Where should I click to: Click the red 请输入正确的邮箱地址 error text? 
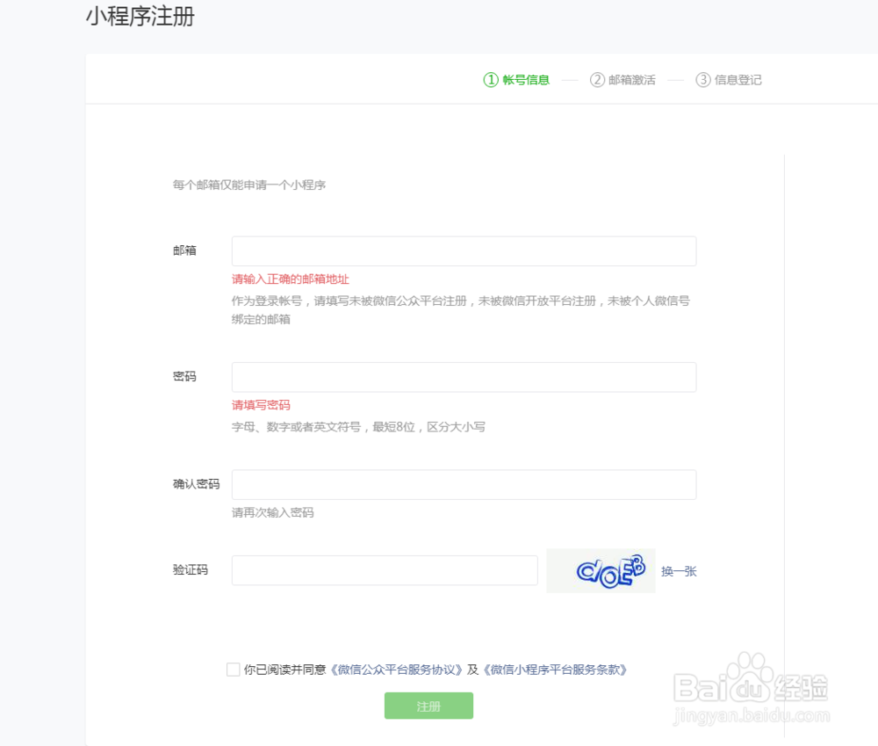tap(290, 279)
